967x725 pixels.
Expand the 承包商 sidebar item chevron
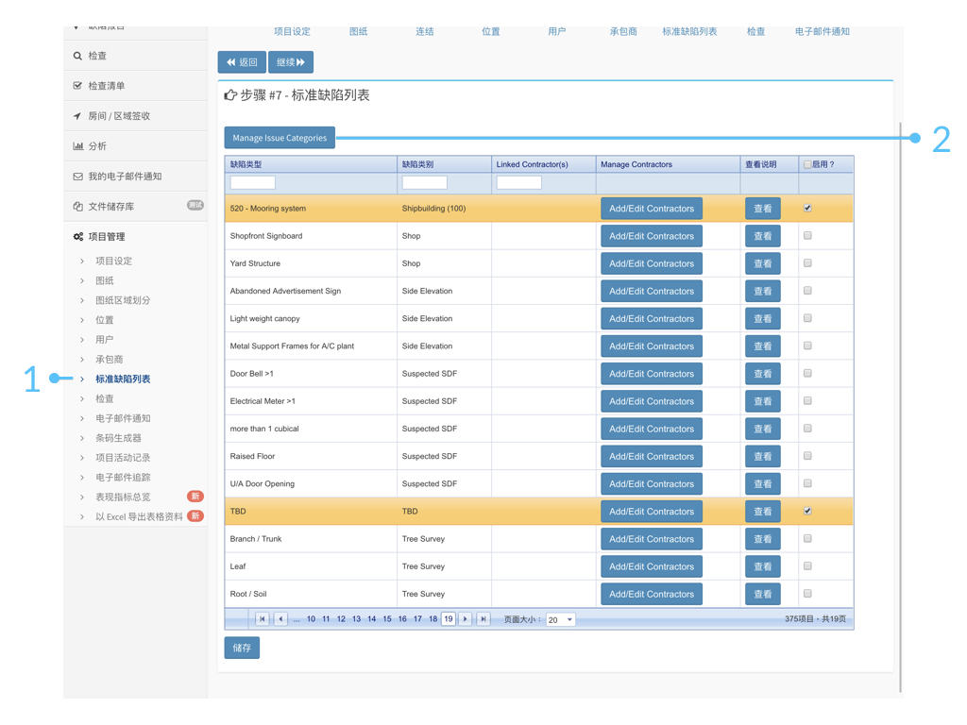[82, 360]
